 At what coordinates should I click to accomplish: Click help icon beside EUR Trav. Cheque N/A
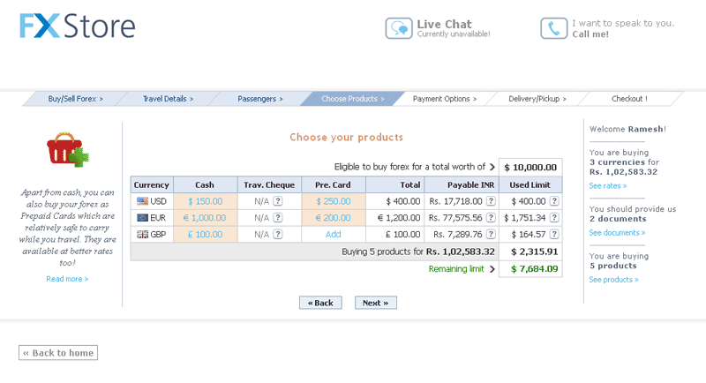pyautogui.click(x=277, y=218)
